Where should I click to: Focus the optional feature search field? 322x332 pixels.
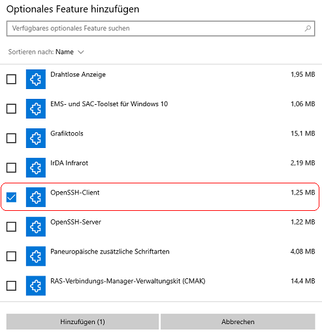161,28
